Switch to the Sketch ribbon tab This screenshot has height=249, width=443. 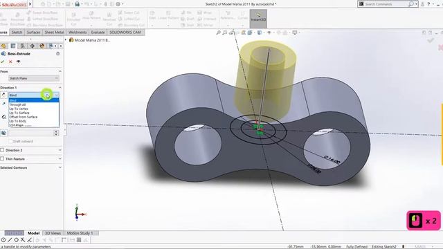[17, 33]
